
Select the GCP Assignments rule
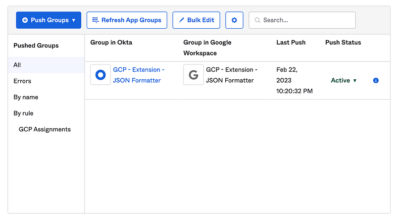click(x=45, y=129)
